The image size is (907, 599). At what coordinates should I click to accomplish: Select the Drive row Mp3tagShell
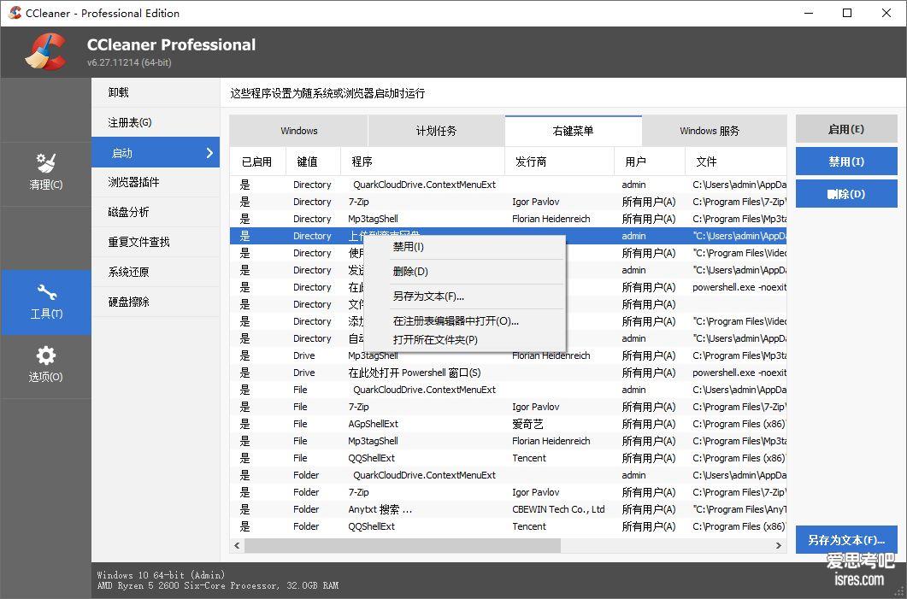508,355
